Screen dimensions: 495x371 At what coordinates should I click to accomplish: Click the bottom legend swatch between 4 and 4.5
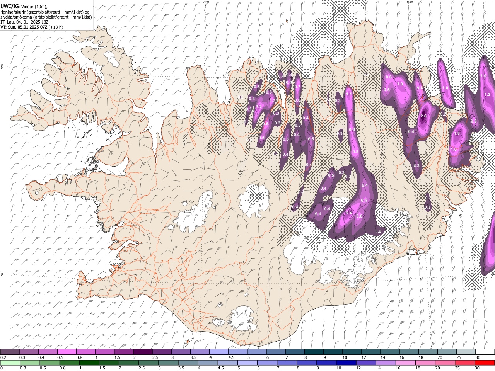click(208, 362)
